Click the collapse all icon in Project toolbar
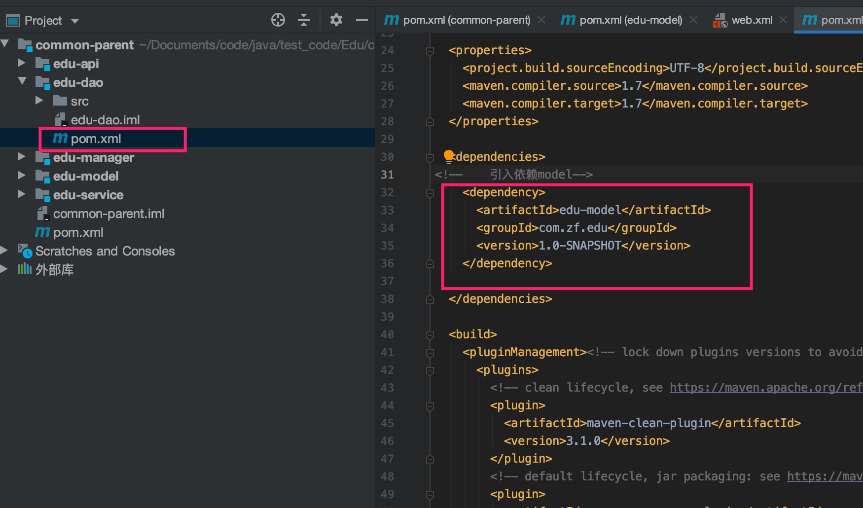 pyautogui.click(x=304, y=20)
